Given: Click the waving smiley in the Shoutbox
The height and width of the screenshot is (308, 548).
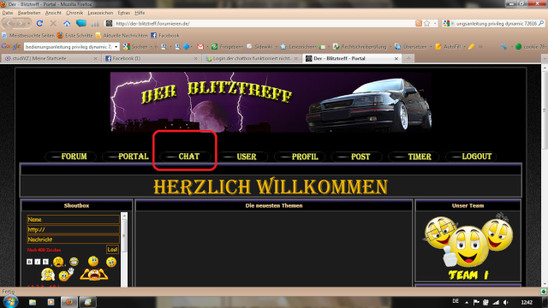Looking at the screenshot, I should click(66, 275).
